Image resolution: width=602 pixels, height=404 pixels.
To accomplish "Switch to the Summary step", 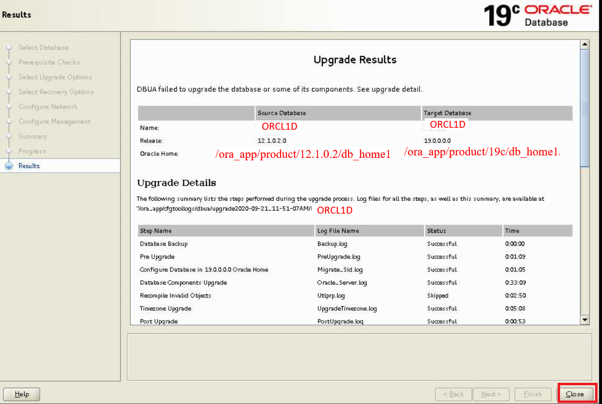I will click(33, 136).
